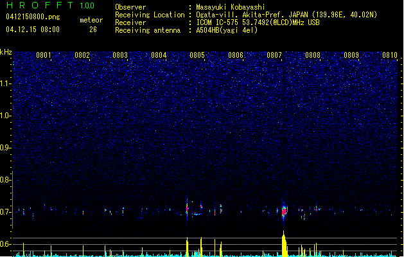The image size is (404, 257).
Task: Click the HROFFT 1.0.0 title text
Action: [x=50, y=5]
